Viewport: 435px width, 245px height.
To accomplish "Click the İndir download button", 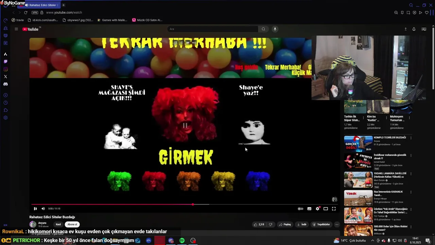I will tap(302, 225).
